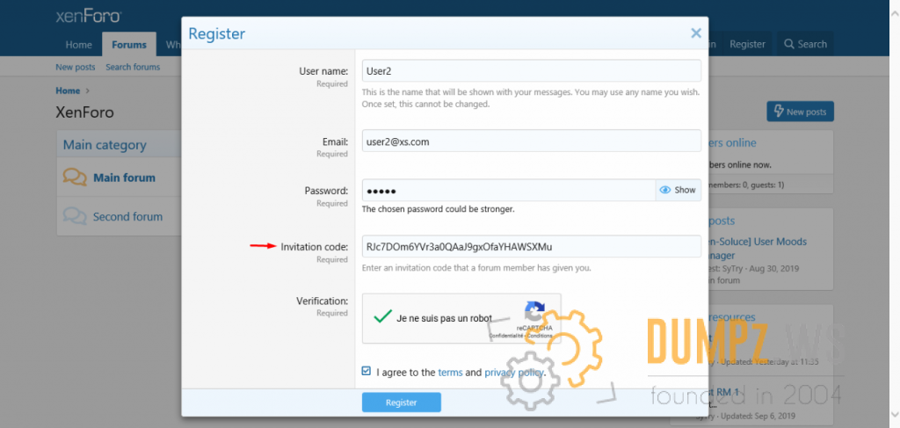Viewport: 900px width, 428px height.
Task: Open the privacy policy link
Action: click(x=514, y=373)
